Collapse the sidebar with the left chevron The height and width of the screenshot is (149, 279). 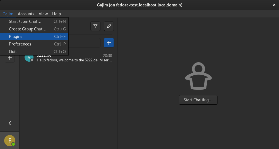(10, 123)
